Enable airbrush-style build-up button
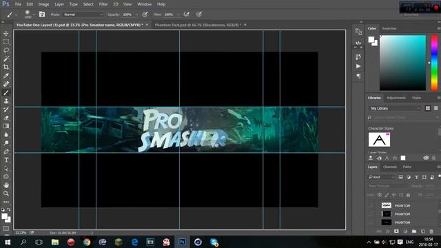Image resolution: width=441 pixels, height=248 pixels. 186,14
